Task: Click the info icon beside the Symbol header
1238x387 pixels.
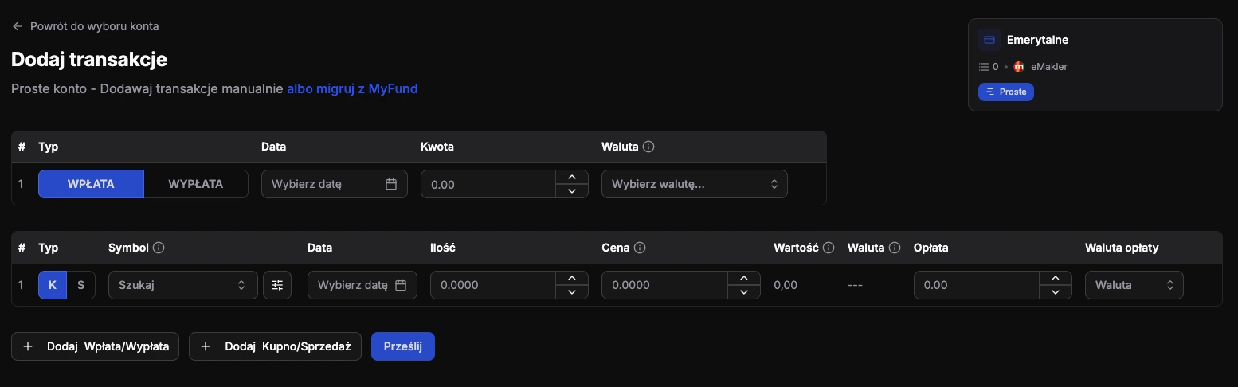Action: (159, 248)
